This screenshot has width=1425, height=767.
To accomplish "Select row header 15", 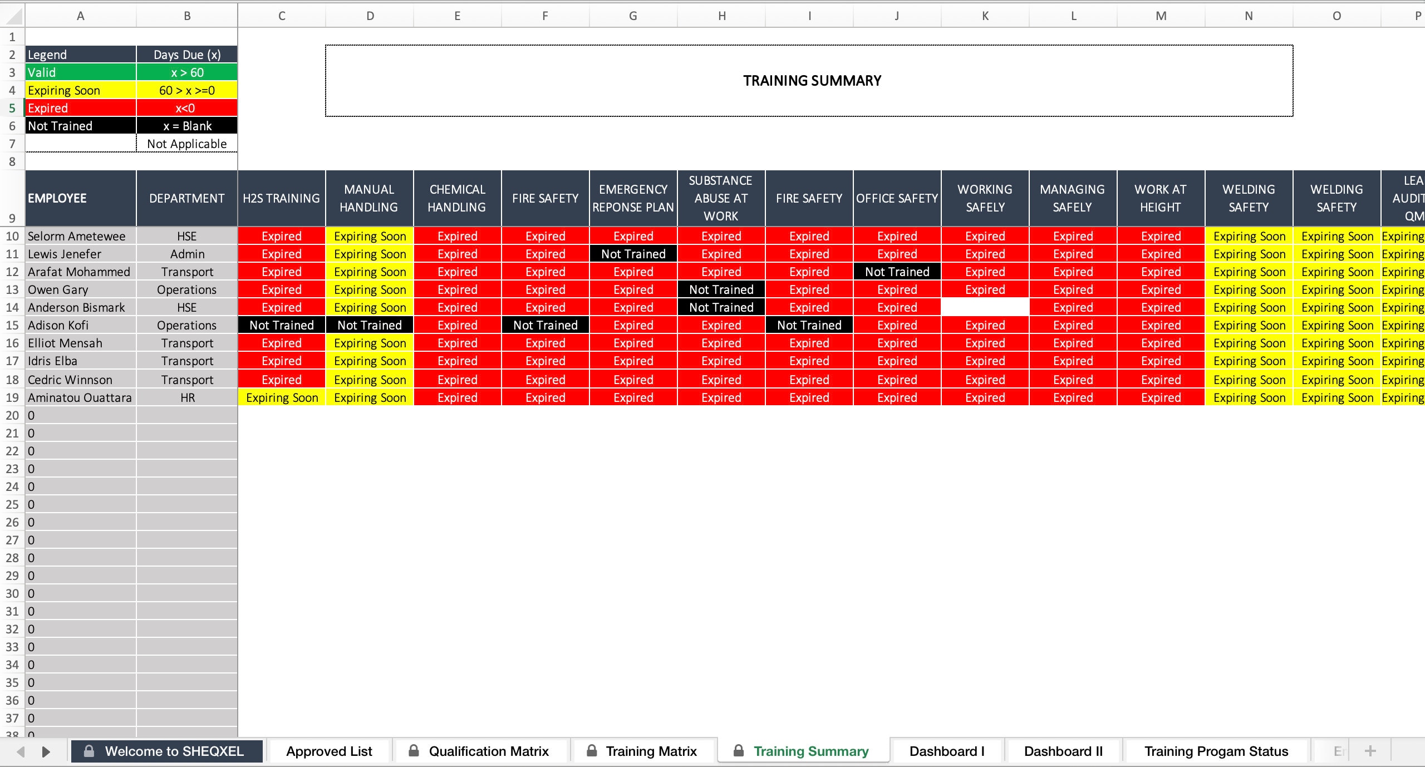I will tap(12, 325).
